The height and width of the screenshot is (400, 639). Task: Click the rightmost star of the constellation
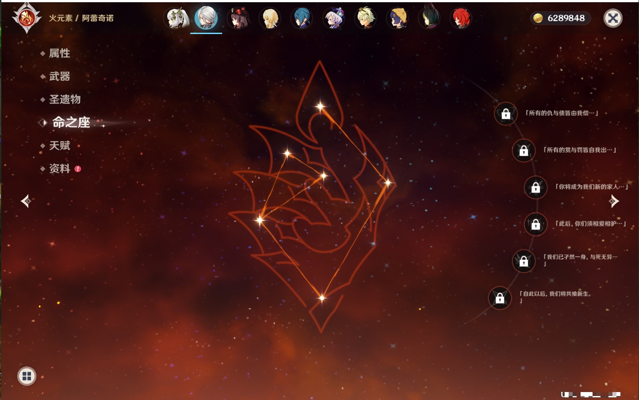point(388,183)
